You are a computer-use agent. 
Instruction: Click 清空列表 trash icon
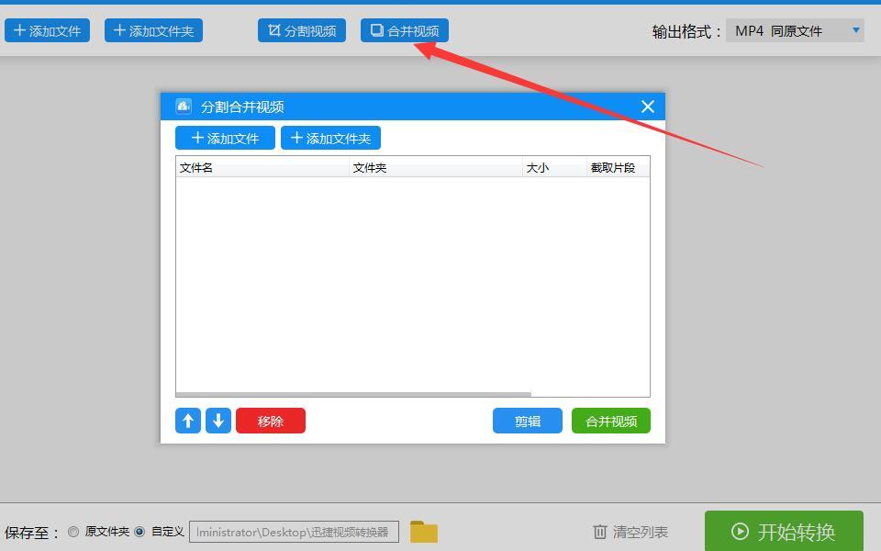tap(600, 532)
